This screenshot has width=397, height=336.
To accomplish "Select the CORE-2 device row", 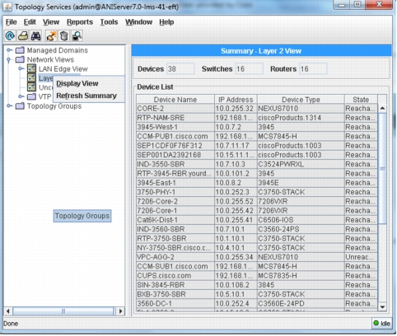I will [257, 109].
